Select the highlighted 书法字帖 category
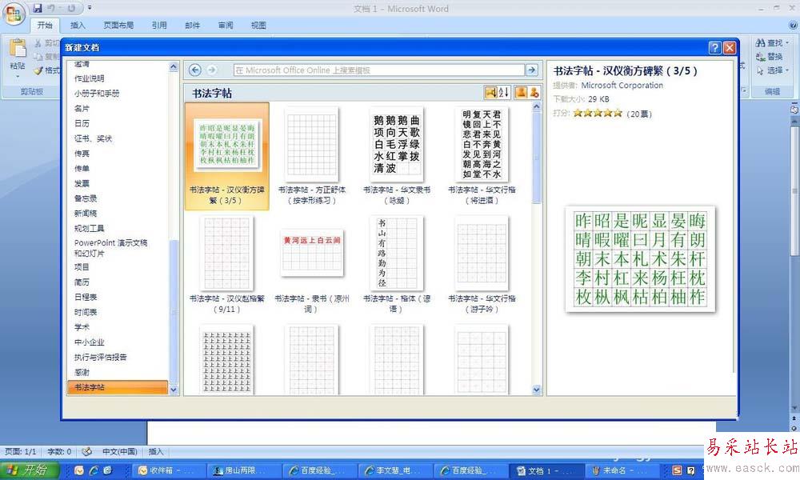 click(x=118, y=387)
